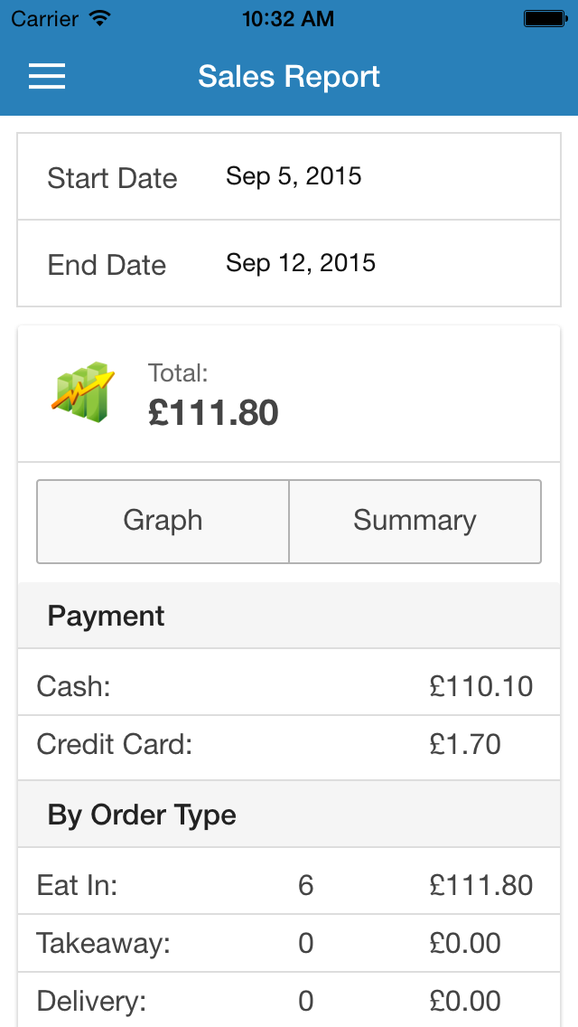
Task: Select the Takeaway order row
Action: tap(289, 943)
